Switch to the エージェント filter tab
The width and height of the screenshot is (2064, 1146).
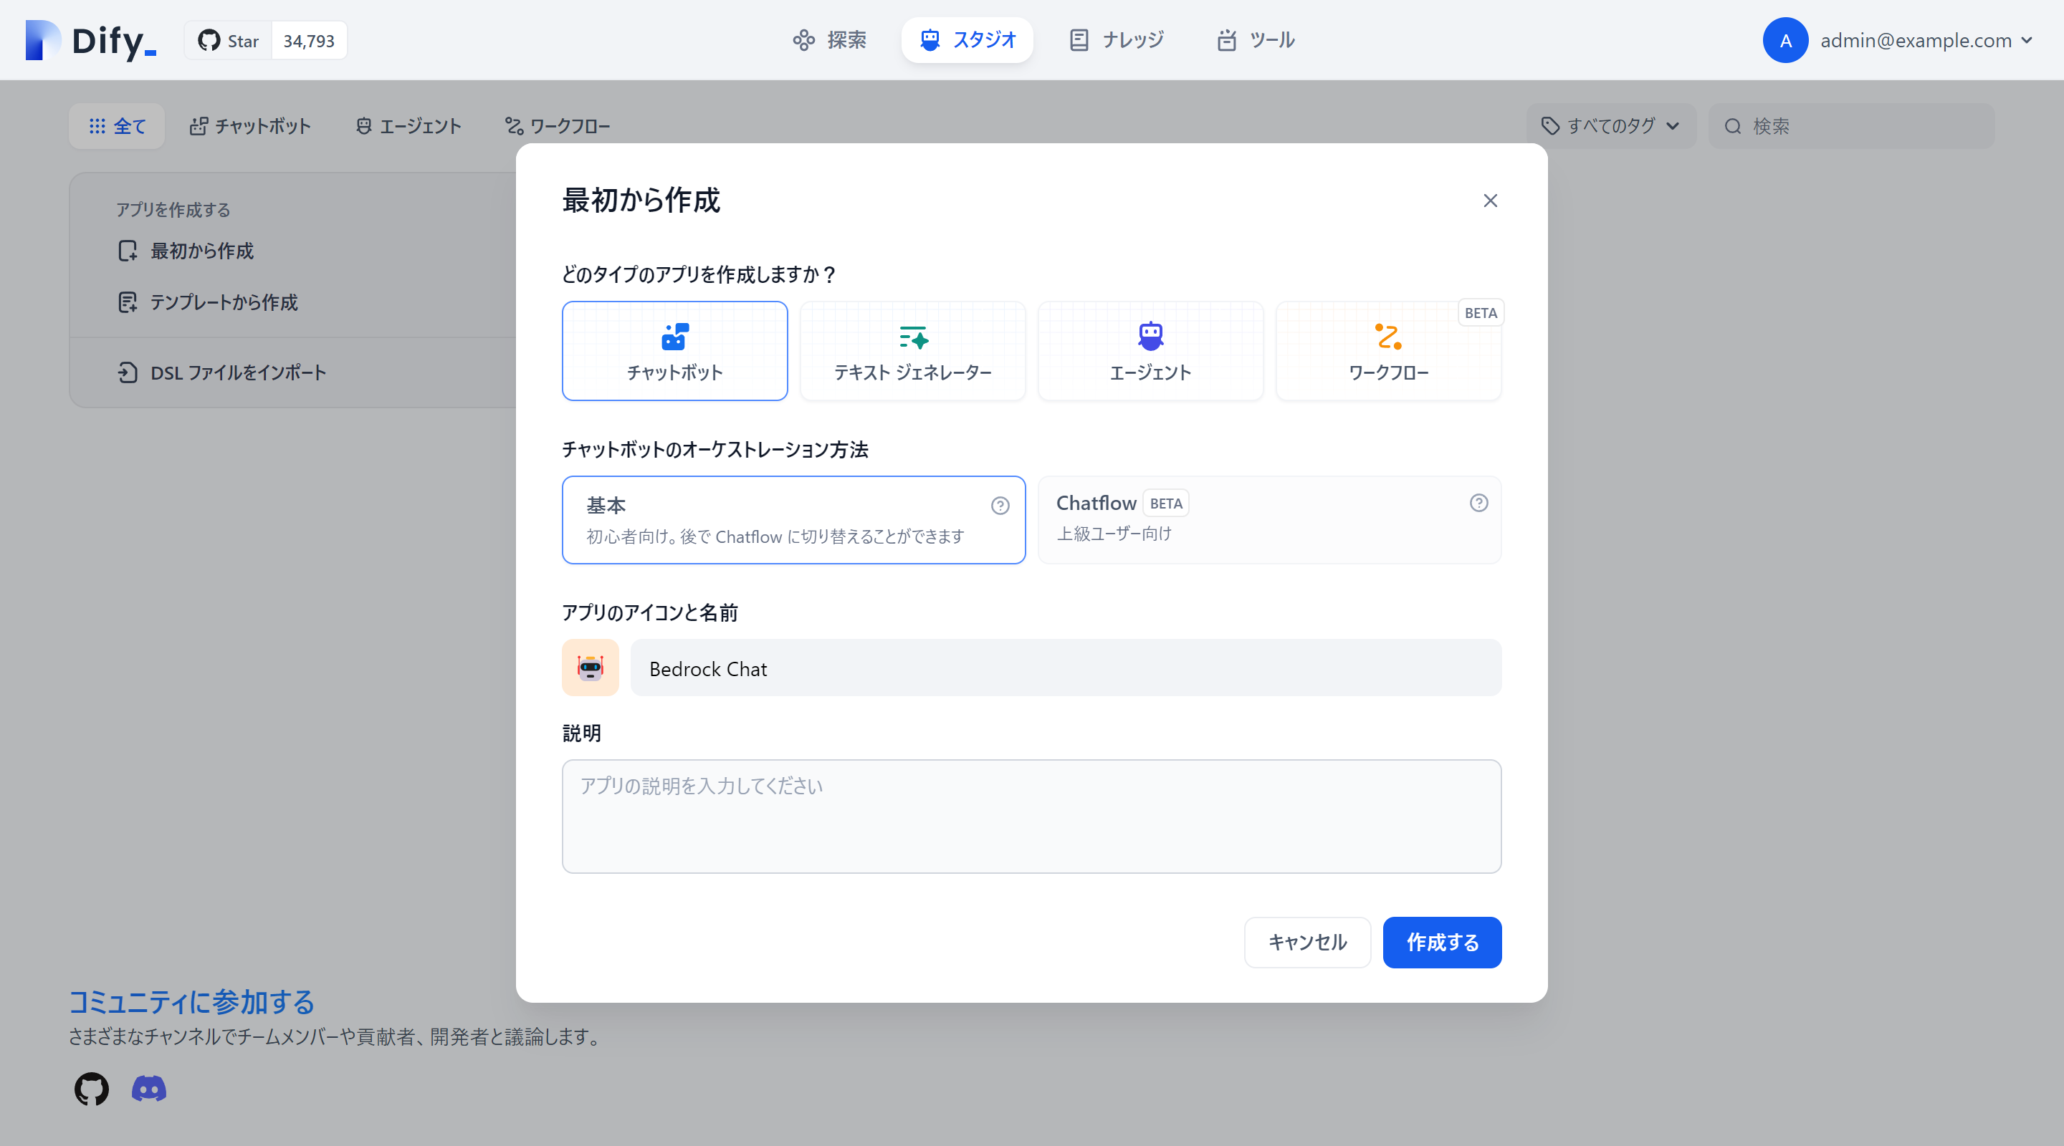(408, 126)
